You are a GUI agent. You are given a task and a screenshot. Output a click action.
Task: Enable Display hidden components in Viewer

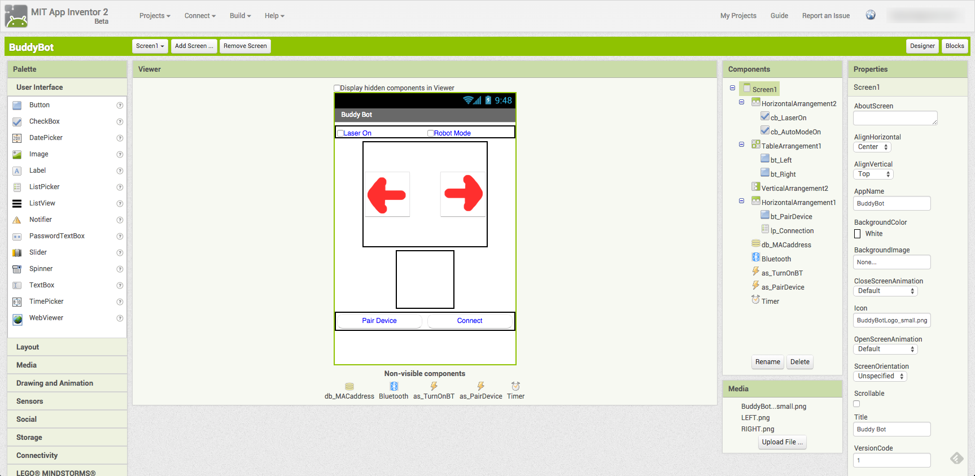point(337,88)
